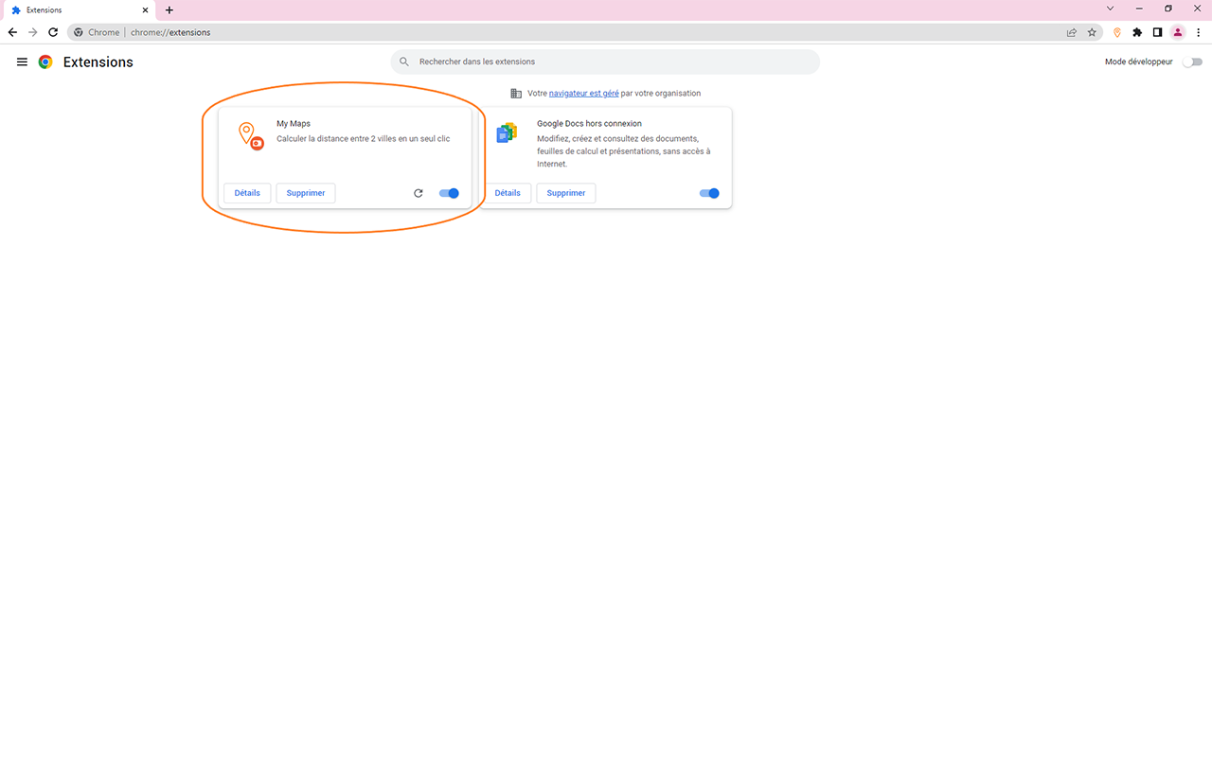Click the Google Docs hors connexion icon
The width and height of the screenshot is (1212, 757).
pos(507,133)
